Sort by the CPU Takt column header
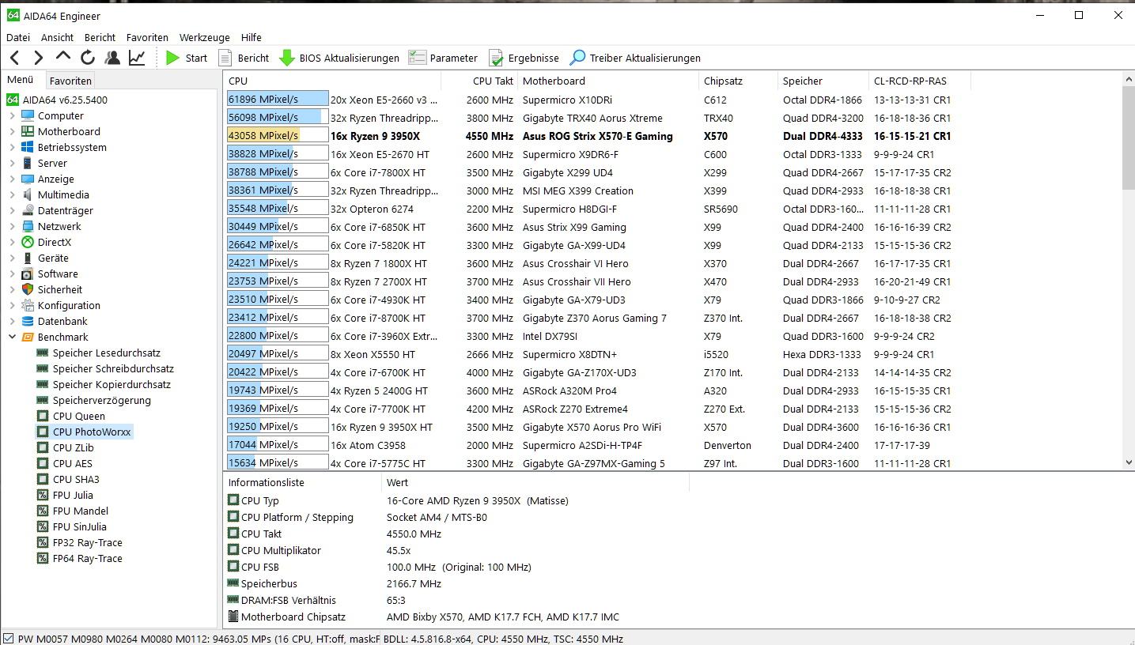The width and height of the screenshot is (1135, 645). pos(479,81)
